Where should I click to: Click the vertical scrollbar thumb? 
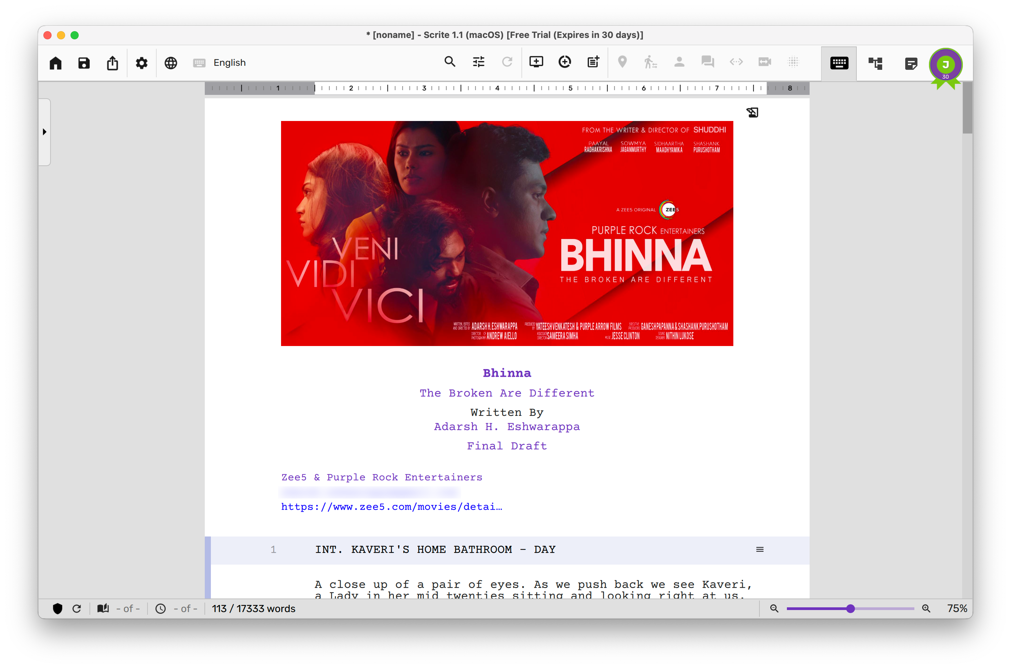click(967, 108)
